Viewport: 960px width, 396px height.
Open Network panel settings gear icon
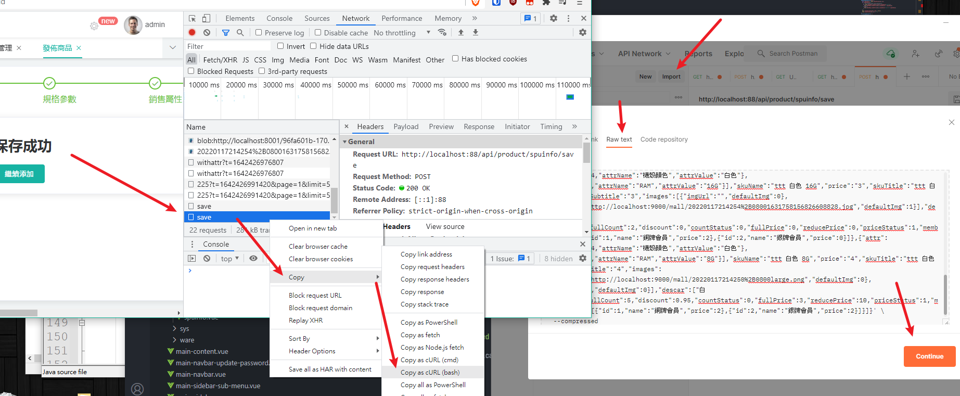tap(583, 32)
